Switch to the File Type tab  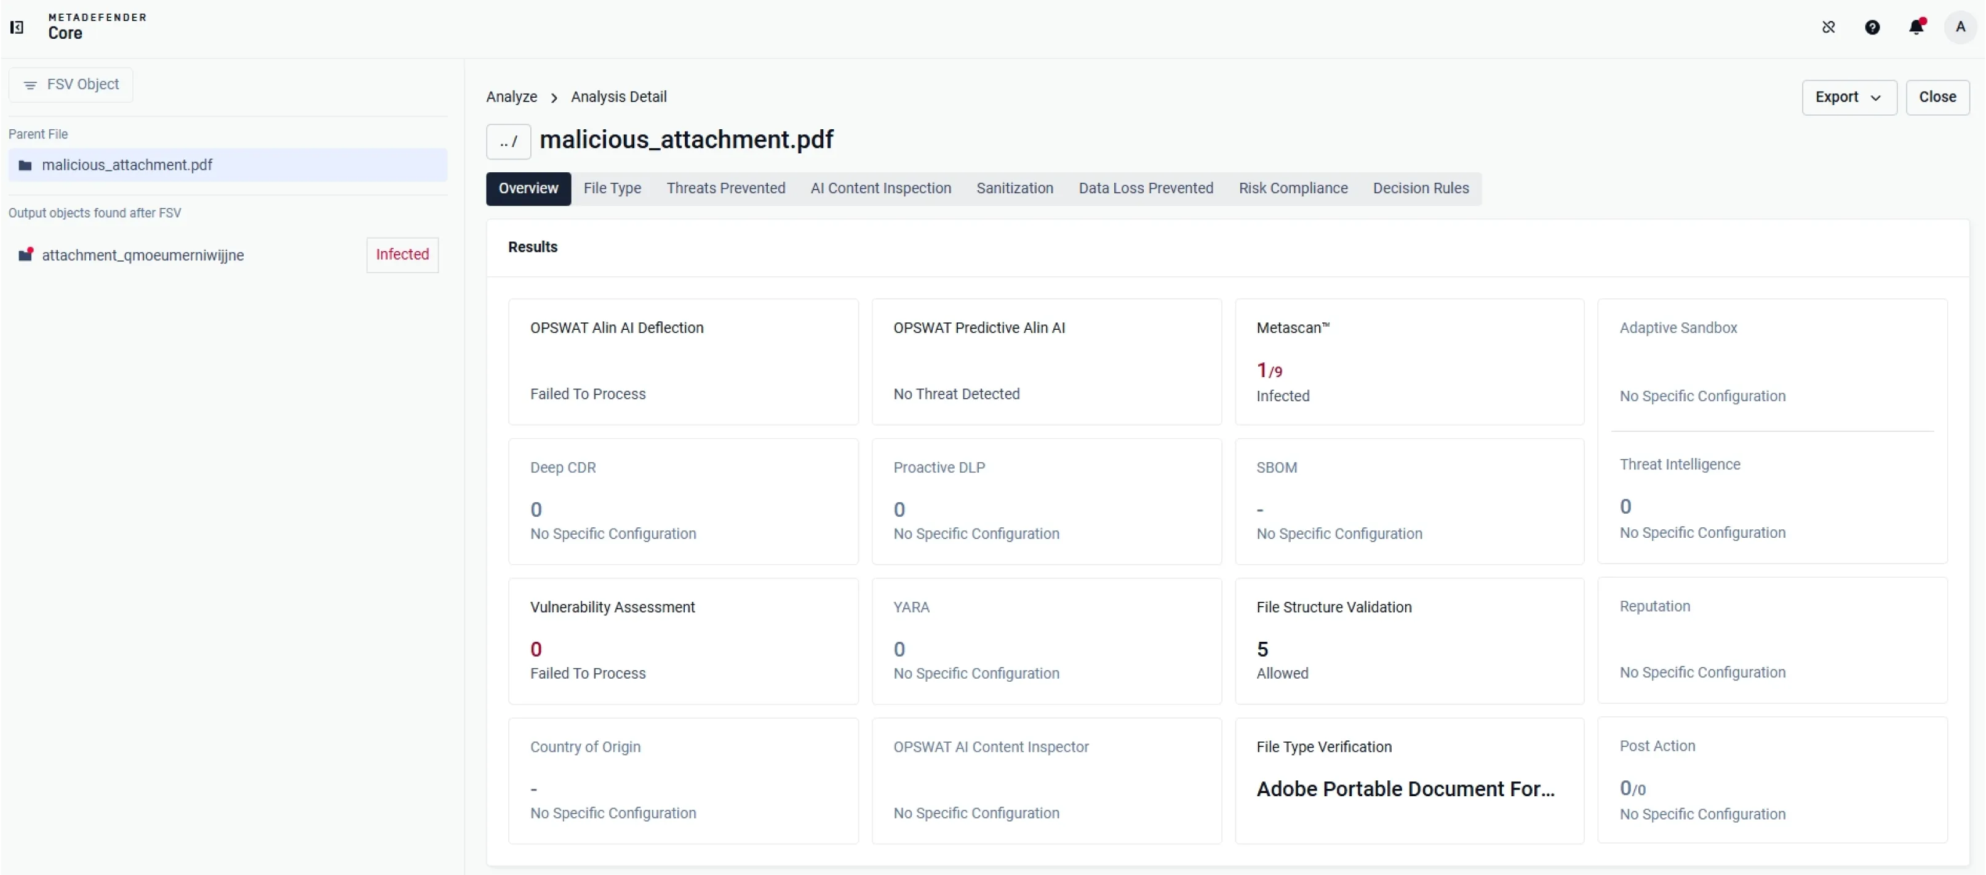[612, 188]
